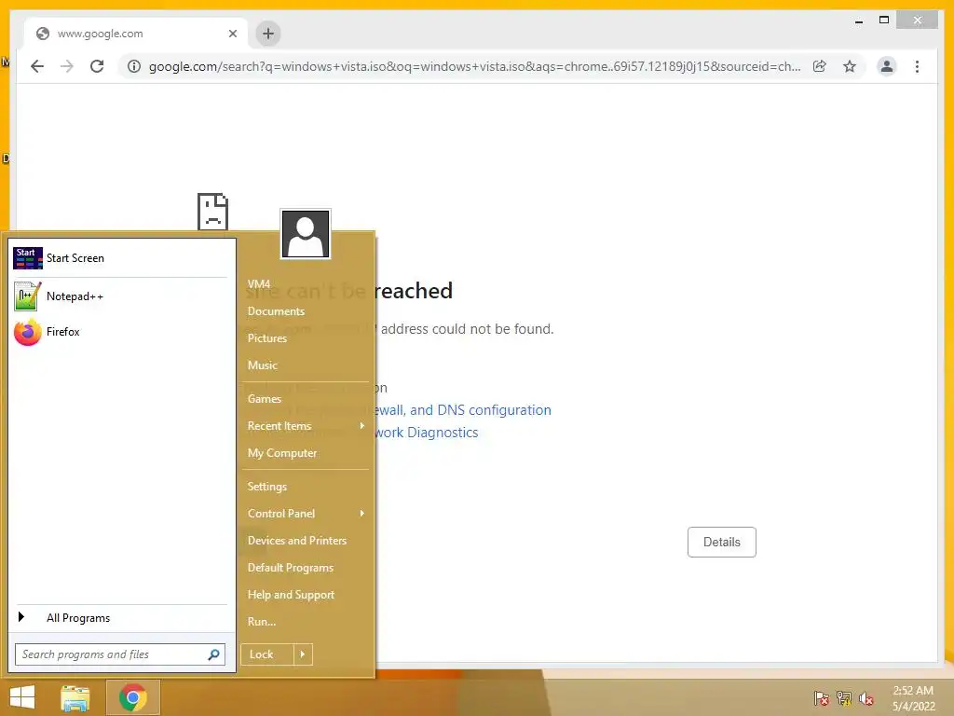Open File Explorer from taskbar
This screenshot has height=716, width=954.
pos(75,697)
